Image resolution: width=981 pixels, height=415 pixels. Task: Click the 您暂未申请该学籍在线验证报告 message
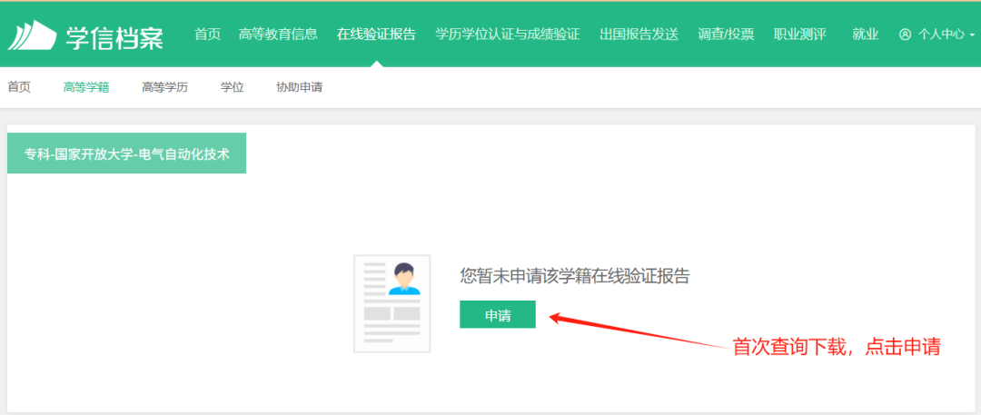click(574, 276)
